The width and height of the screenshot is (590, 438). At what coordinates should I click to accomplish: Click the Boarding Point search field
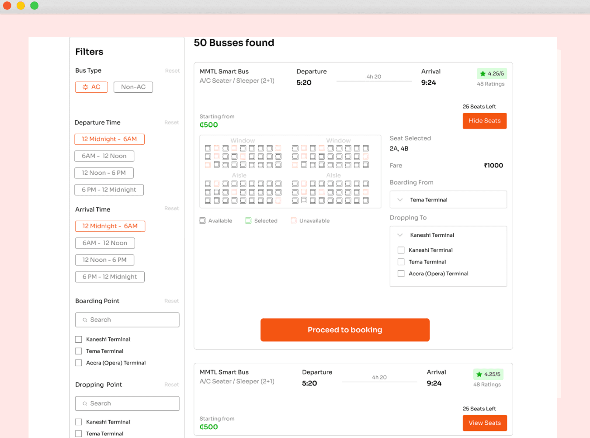[127, 320]
